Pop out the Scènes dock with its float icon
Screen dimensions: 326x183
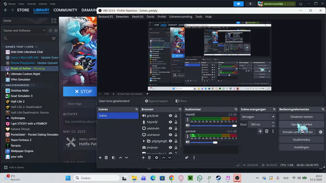click(x=137, y=109)
